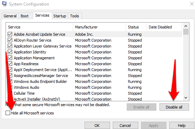
Task: Click the System Configuration title bar icon
Action: click(4, 4)
